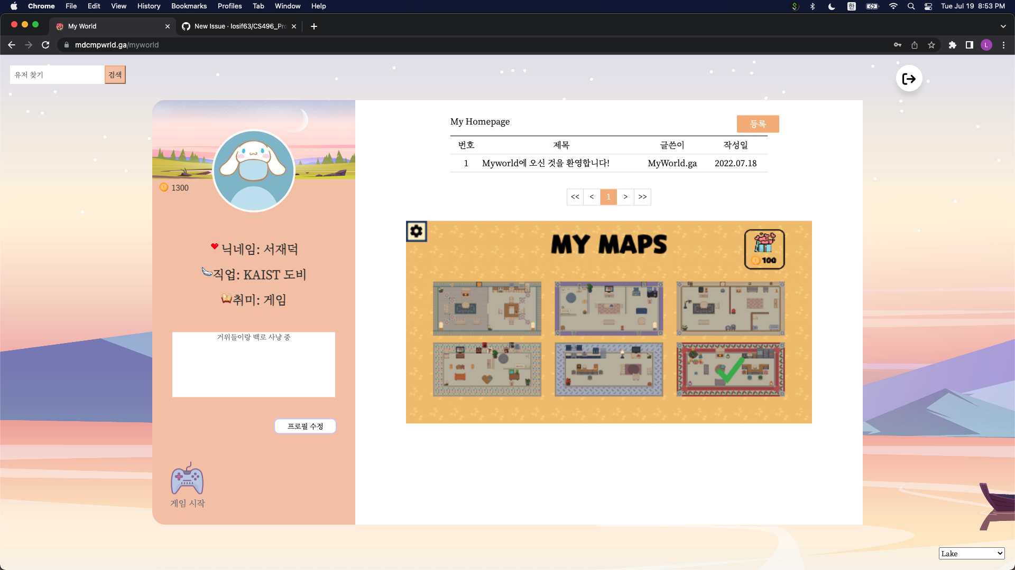Click the Cinnamoroll profile avatar
Screen dimensions: 1015x570
pos(254,170)
